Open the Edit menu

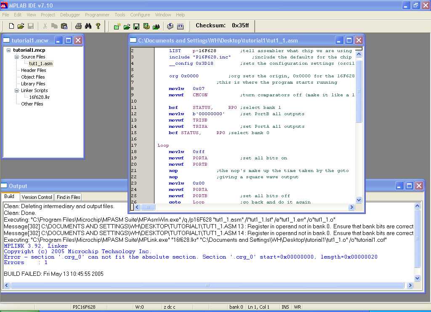pos(18,15)
